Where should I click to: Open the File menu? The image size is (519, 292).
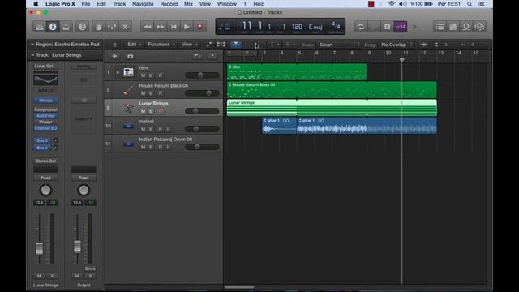(x=86, y=4)
